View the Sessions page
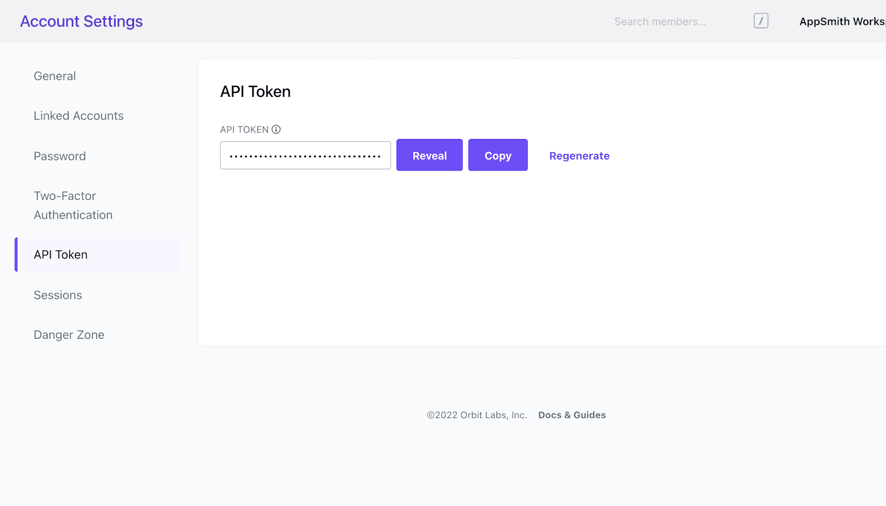Viewport: 886px width, 506px height. [x=58, y=295]
